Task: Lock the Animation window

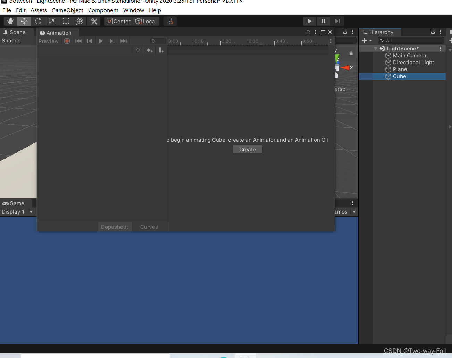Action: [308, 32]
